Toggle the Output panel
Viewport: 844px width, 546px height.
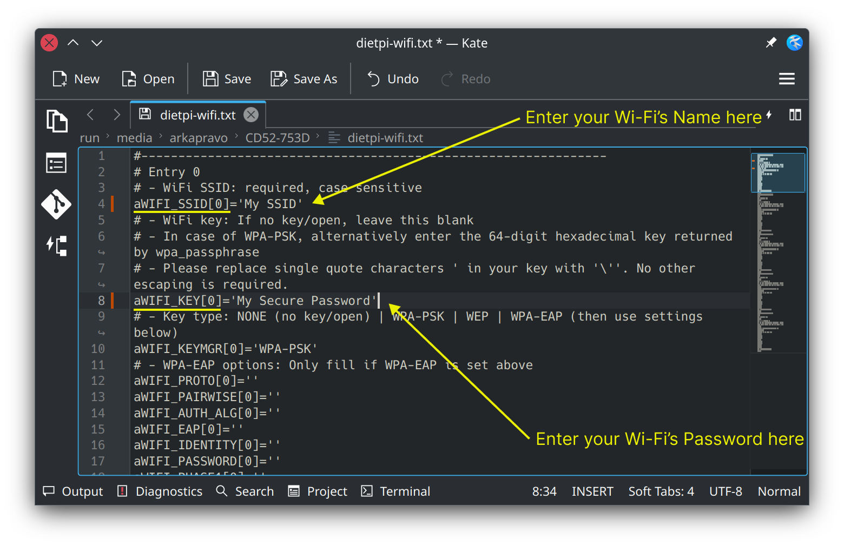click(73, 491)
